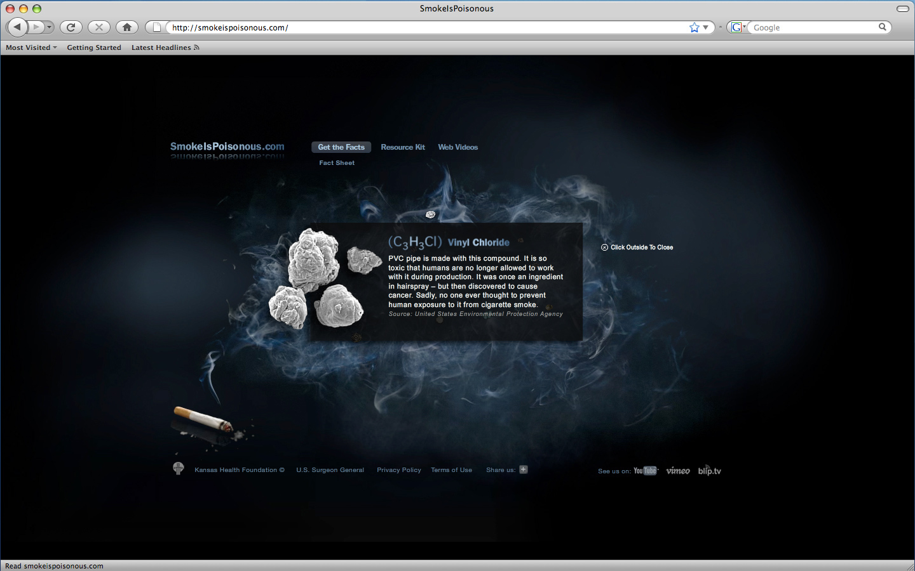
Task: Click the small smoke particle above the panel
Action: 430,214
